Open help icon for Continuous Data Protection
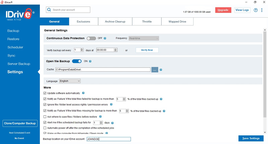Screen dimensions: 268x144 [105, 38]
